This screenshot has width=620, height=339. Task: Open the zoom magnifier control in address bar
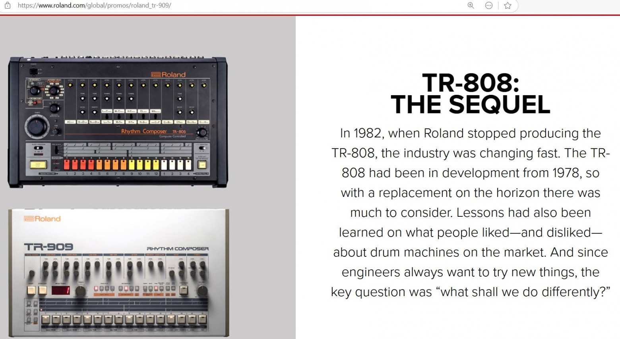point(471,6)
